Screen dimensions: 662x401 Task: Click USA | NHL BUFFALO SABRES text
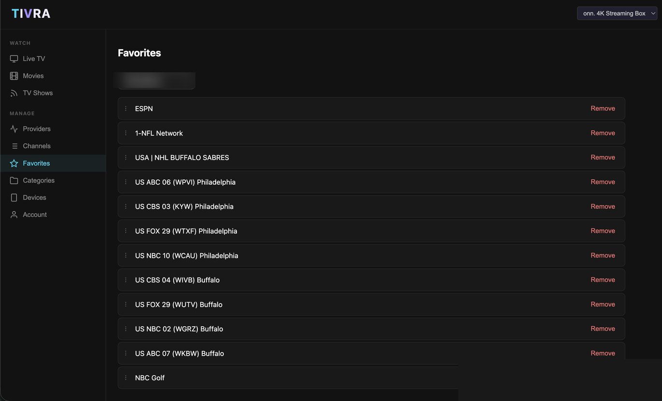pos(182,158)
